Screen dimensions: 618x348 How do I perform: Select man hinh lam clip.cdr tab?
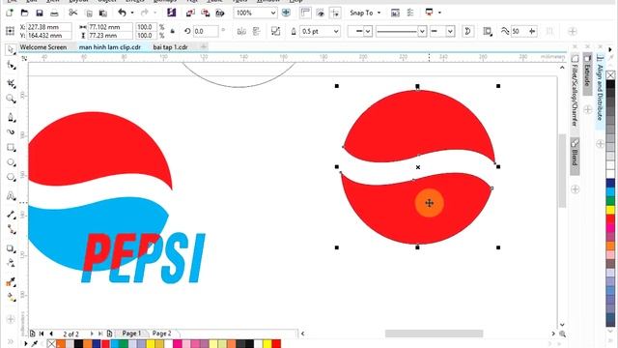click(x=110, y=47)
